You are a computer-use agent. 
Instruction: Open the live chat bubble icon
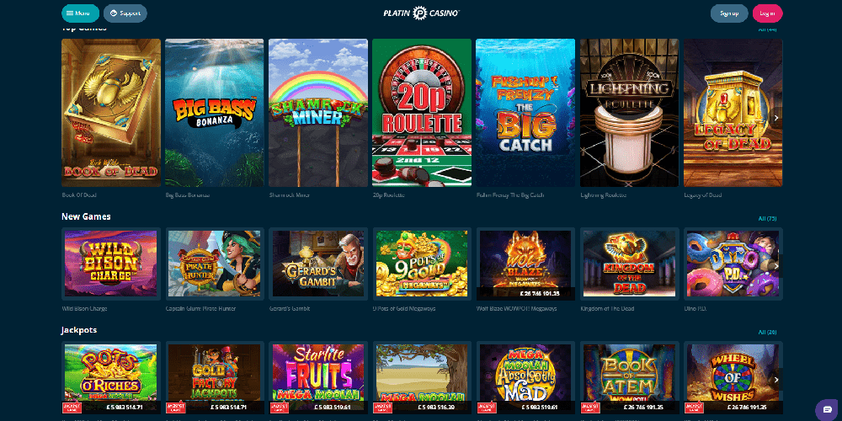827,410
